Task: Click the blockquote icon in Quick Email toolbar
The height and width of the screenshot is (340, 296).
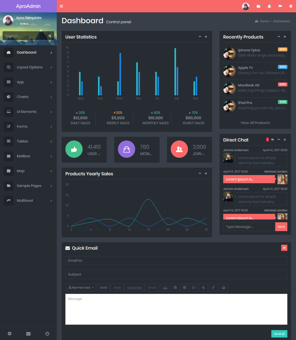Action: [x=165, y=287]
